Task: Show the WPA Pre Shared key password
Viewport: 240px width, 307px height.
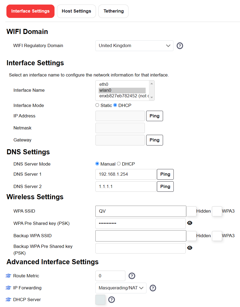Action: pos(190,223)
